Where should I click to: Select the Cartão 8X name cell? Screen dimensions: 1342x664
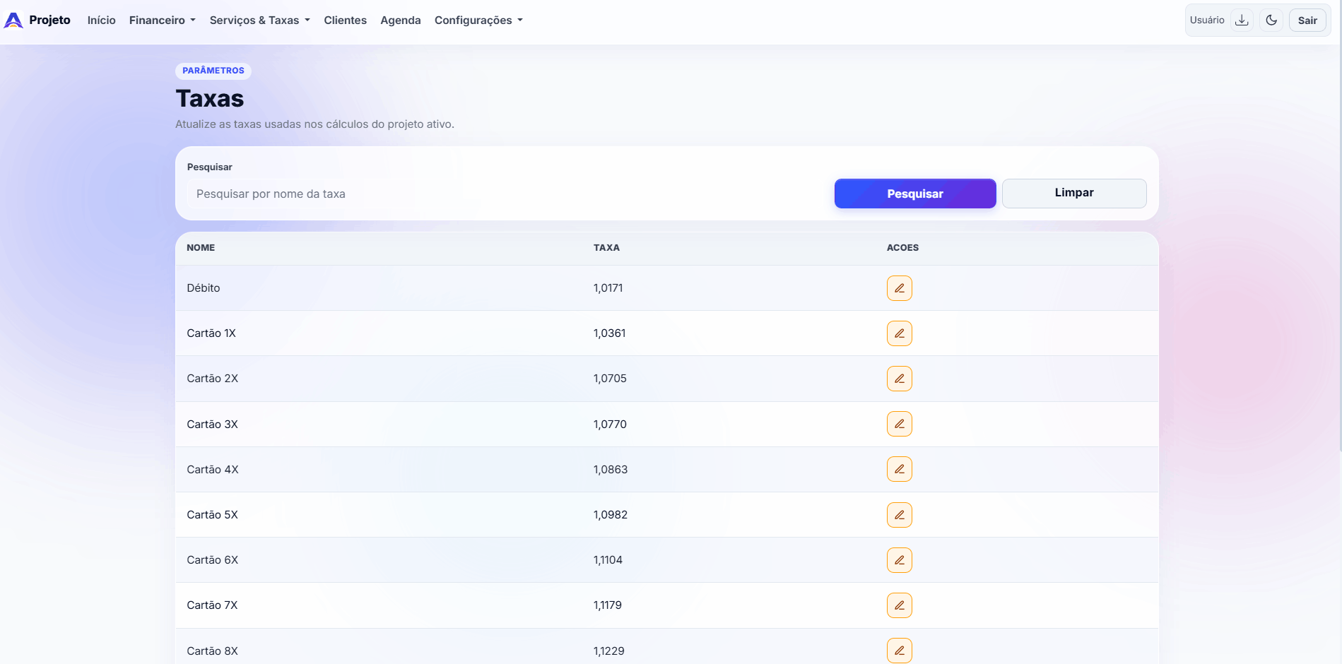tap(213, 651)
